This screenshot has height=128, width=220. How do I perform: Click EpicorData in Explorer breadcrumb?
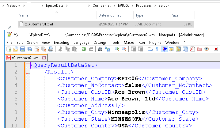point(55,6)
